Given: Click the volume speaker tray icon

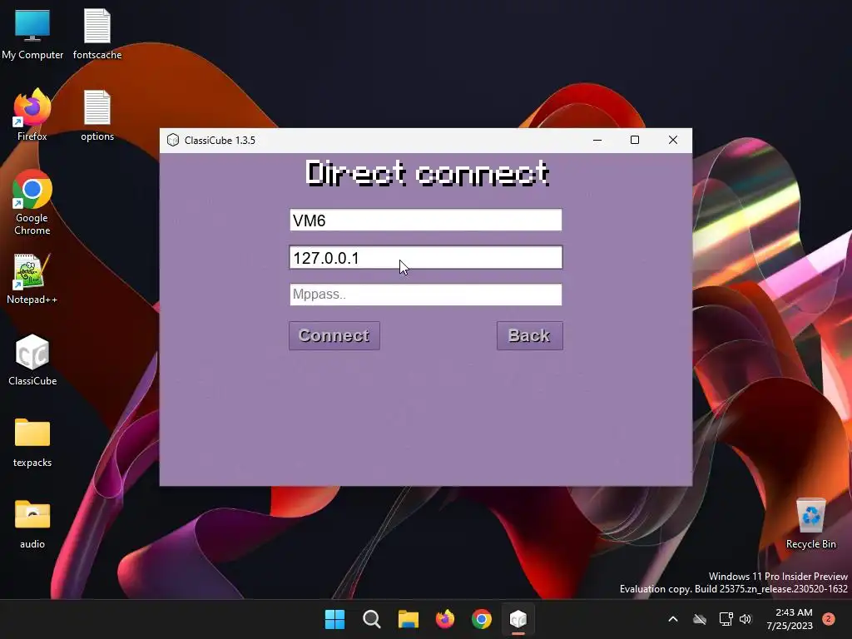Looking at the screenshot, I should point(745,619).
